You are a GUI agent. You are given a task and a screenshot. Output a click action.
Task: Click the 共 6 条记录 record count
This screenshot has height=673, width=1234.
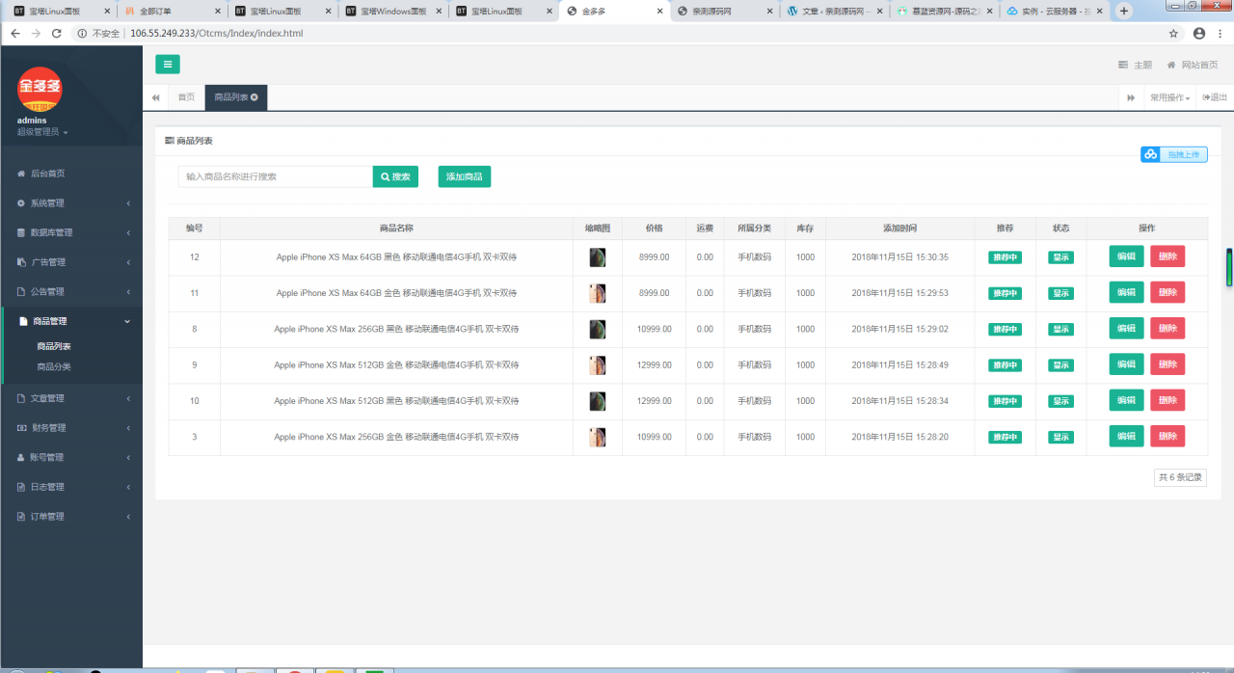click(1180, 477)
